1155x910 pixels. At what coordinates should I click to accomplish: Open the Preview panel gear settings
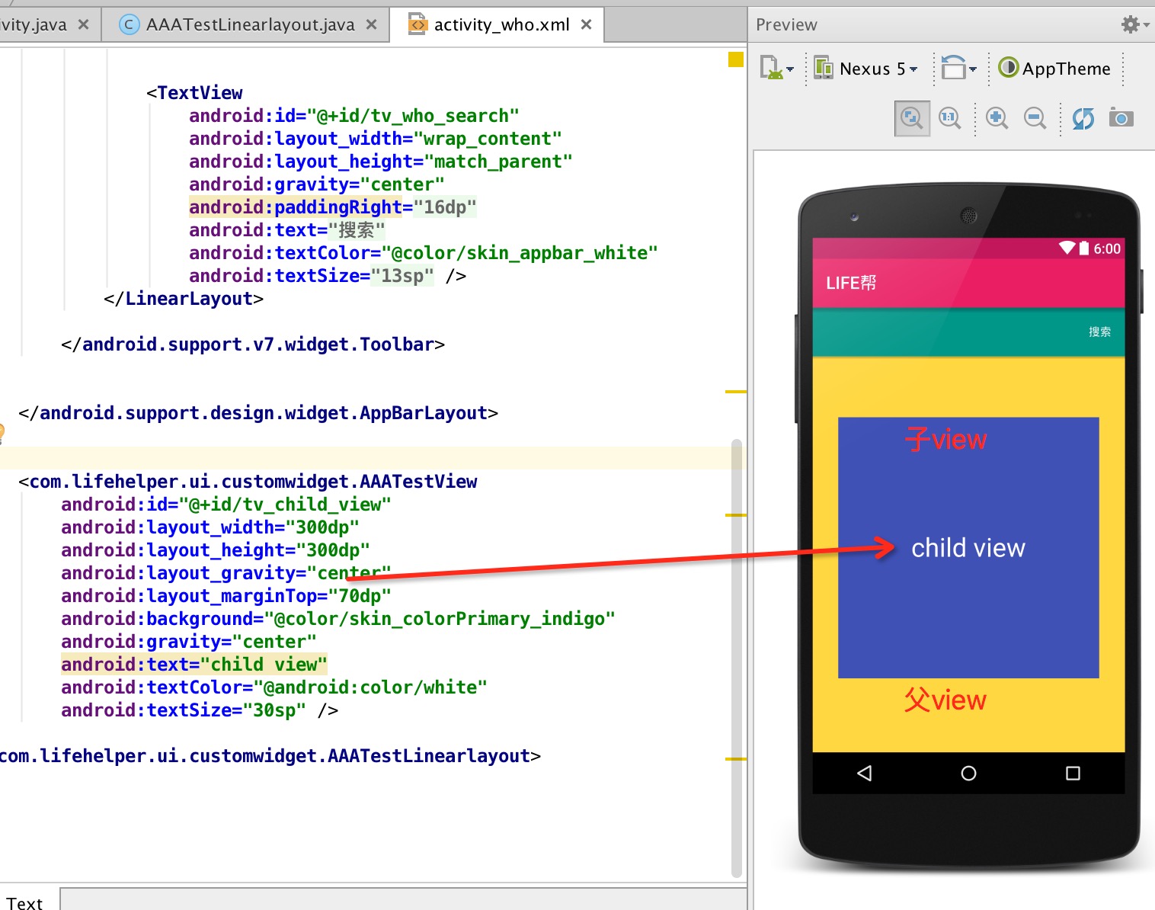pos(1134,24)
